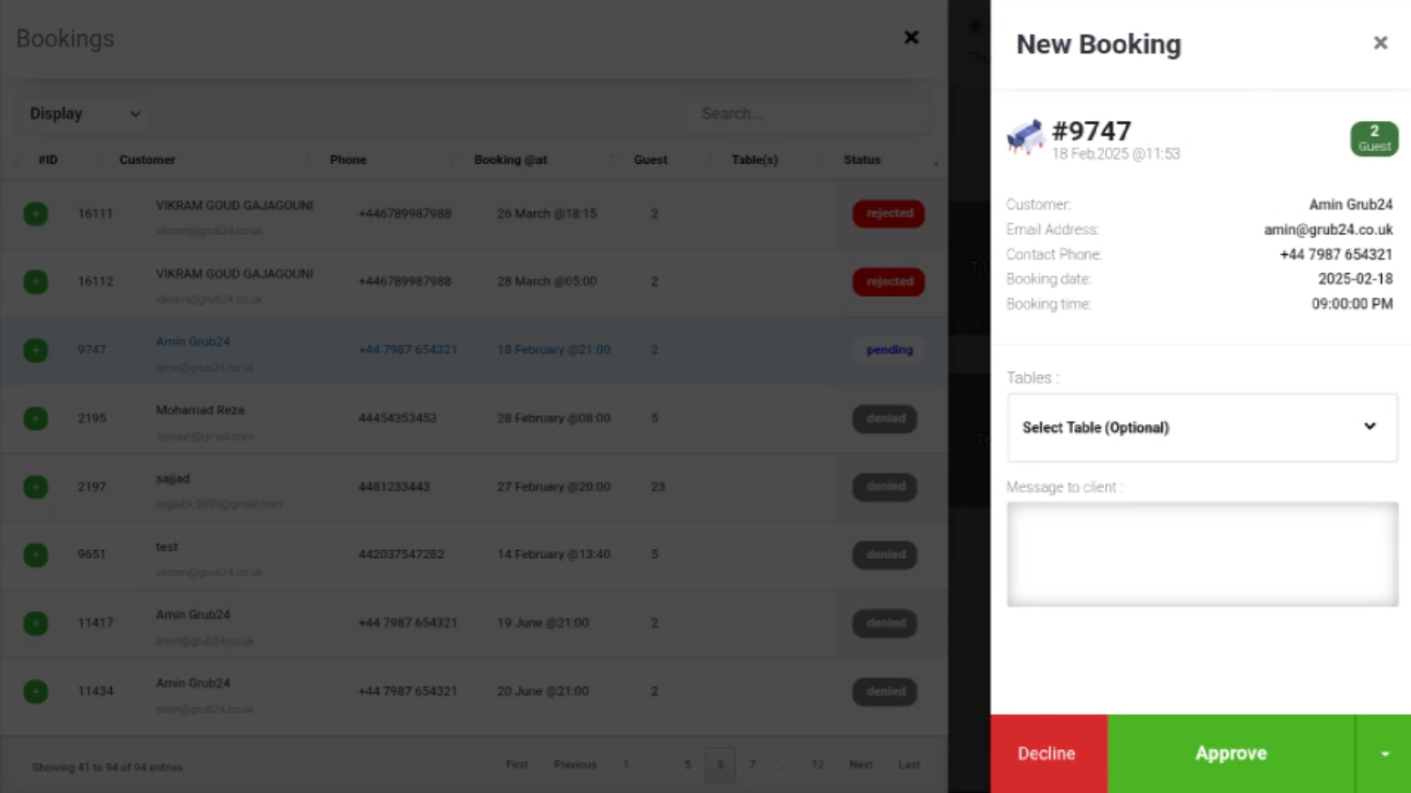Image resolution: width=1411 pixels, height=793 pixels.
Task: Click the denied badge for booking 2195
Action: [885, 418]
